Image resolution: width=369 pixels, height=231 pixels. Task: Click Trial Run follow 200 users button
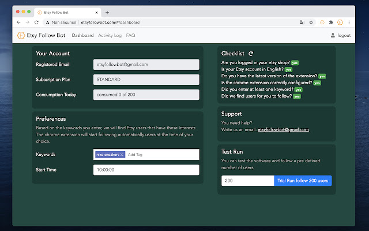pyautogui.click(x=303, y=181)
